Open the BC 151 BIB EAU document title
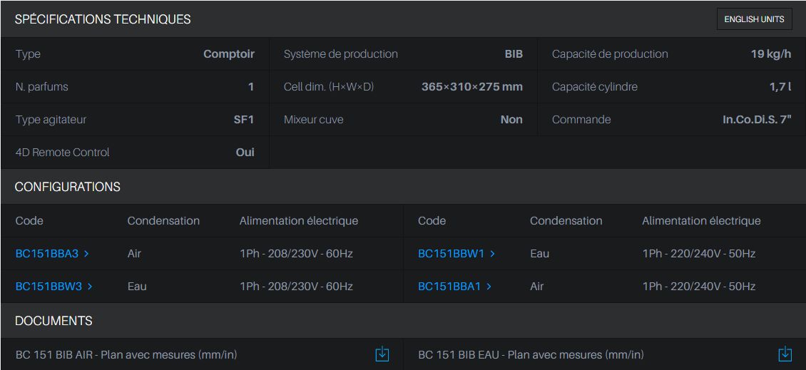The image size is (806, 370). [531, 355]
